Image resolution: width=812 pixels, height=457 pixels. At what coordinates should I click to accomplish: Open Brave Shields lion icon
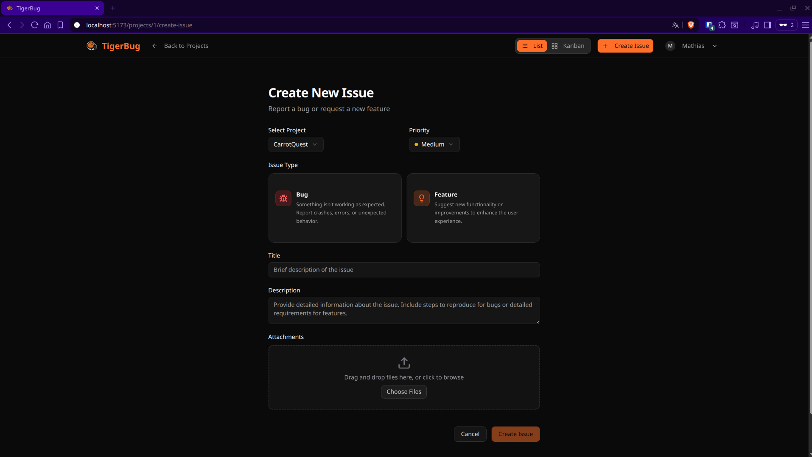(x=691, y=25)
